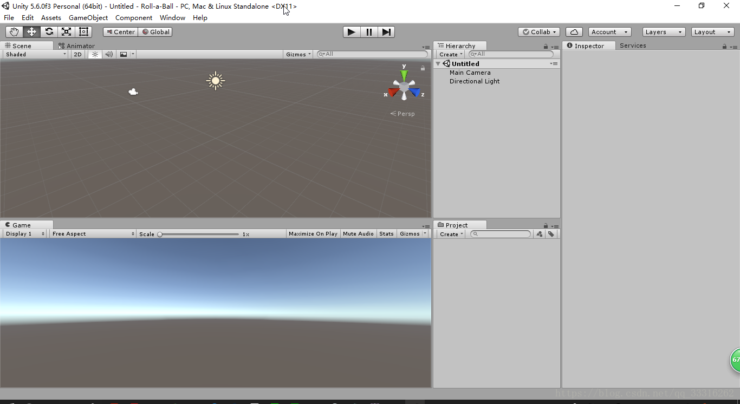740x404 pixels.
Task: Click Search by Label icon in Project
Action: coord(551,234)
